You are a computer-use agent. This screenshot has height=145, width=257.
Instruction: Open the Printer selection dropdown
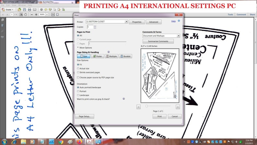pos(107,21)
